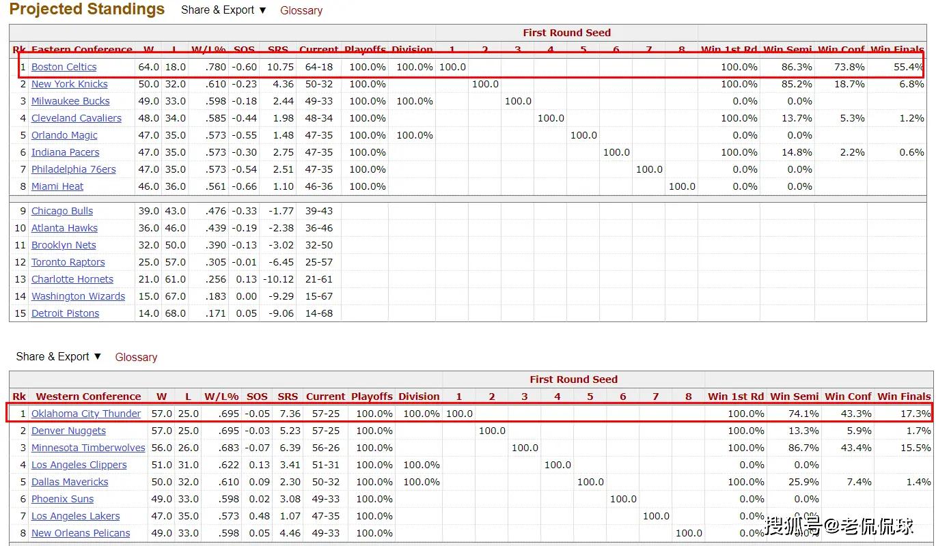
Task: Open the Phoenix Suns team link
Action: pyautogui.click(x=63, y=499)
